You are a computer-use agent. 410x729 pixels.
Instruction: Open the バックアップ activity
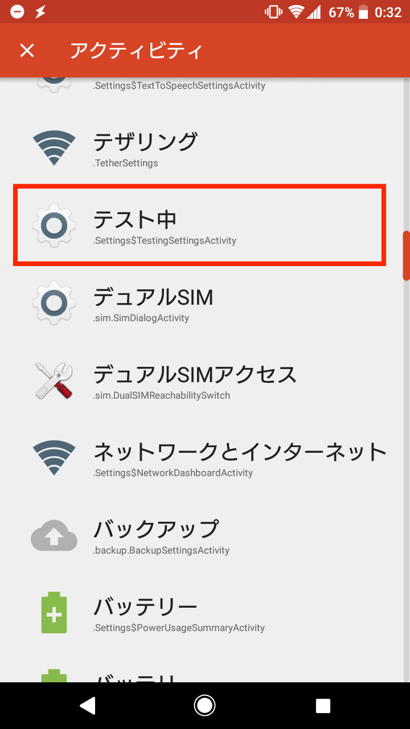tap(205, 535)
